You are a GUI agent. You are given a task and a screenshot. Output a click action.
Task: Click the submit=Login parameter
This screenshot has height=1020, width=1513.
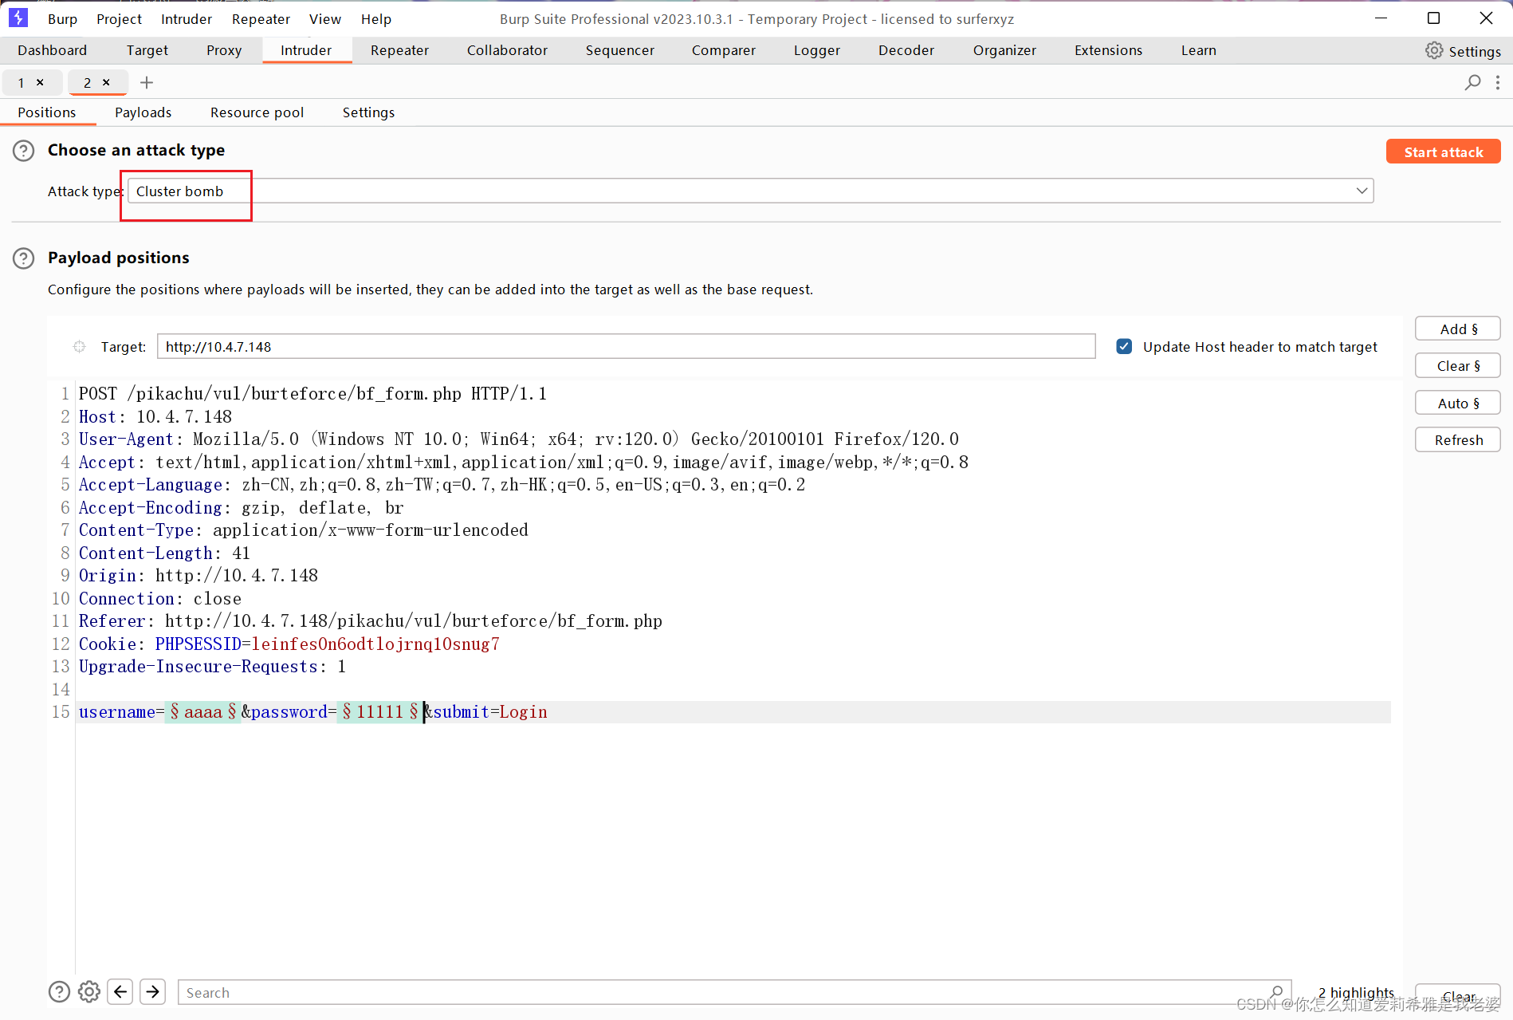point(490,711)
